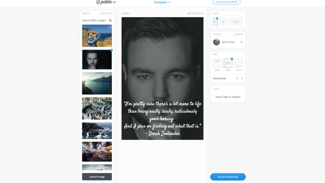Image resolution: width=325 pixels, height=183 pixels.
Task: Click the Share & Download button
Action: pyautogui.click(x=228, y=177)
